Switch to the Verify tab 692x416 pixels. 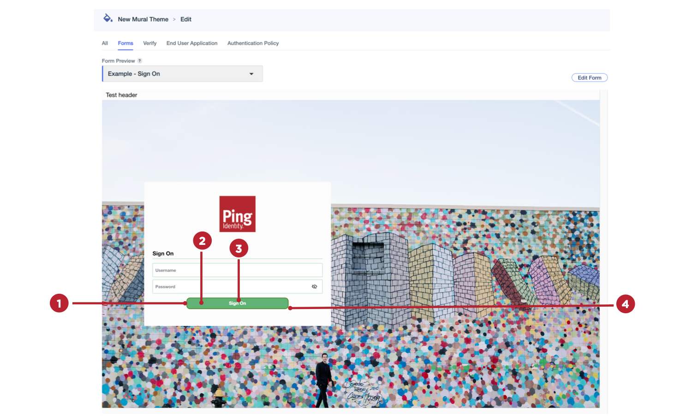click(149, 43)
